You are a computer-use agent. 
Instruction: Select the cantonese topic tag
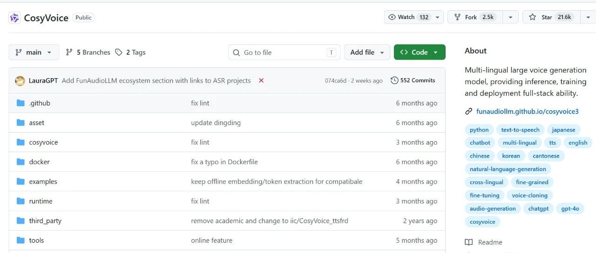click(x=546, y=156)
